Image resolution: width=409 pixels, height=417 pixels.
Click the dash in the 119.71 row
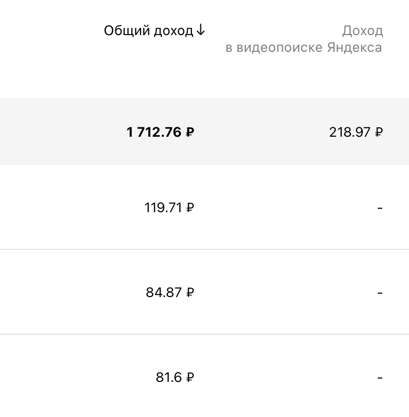coord(380,208)
